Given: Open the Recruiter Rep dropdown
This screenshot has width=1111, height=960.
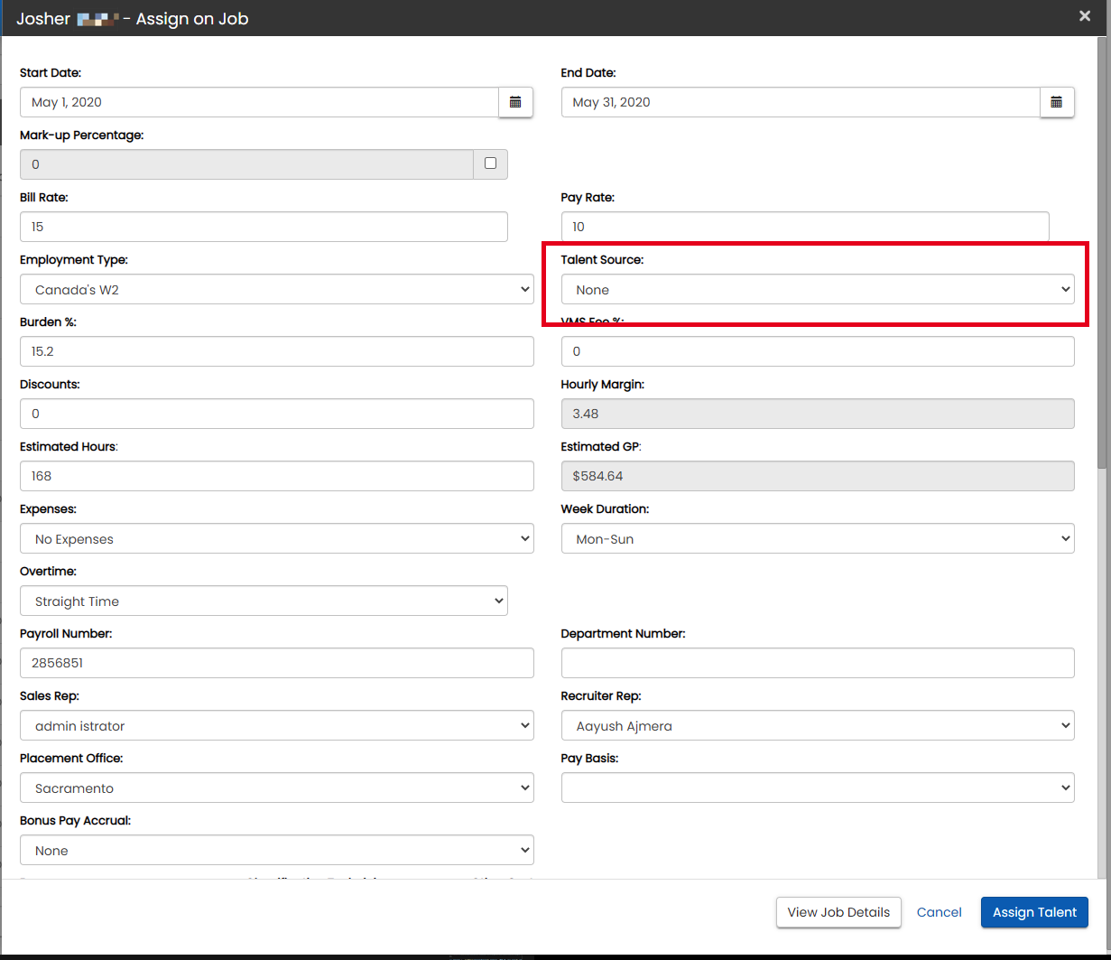Looking at the screenshot, I should (x=817, y=726).
